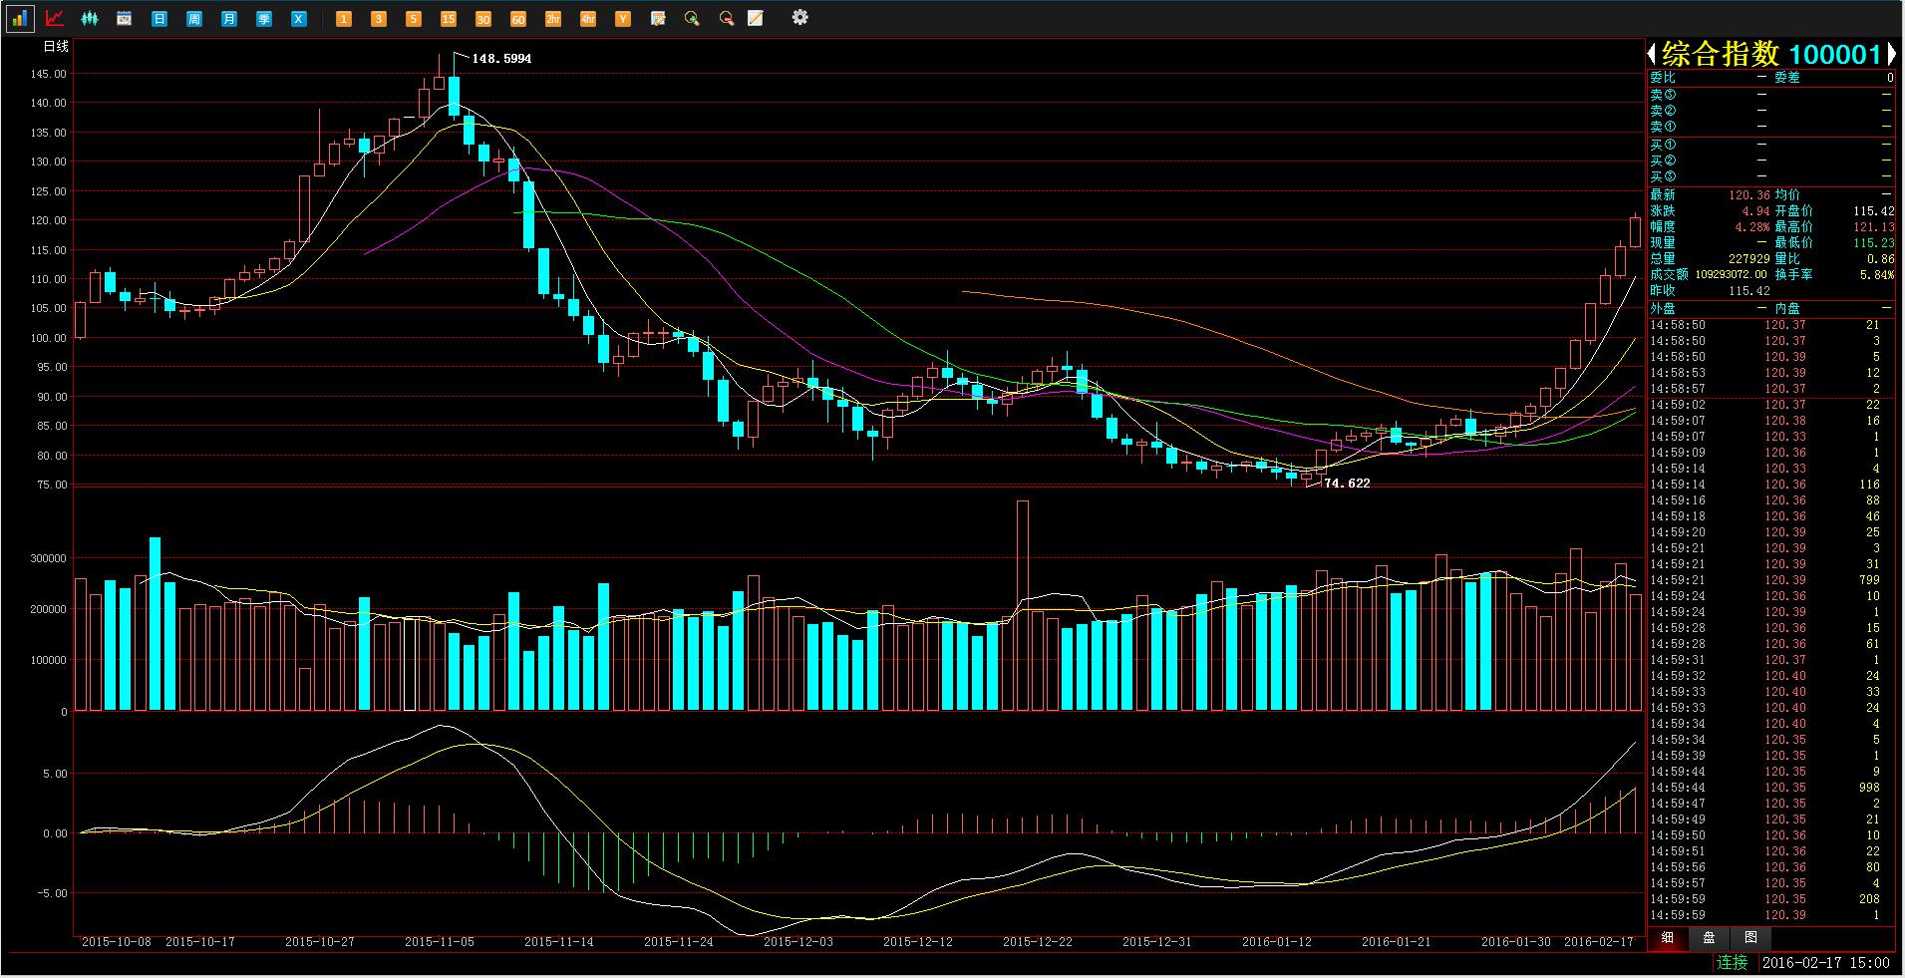Screen dimensions: 1905x978
Task: Click the 日线 chart label
Action: click(56, 47)
